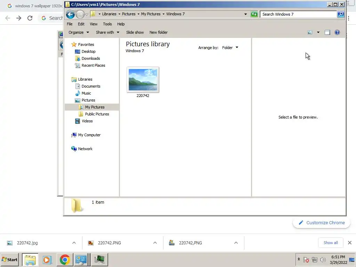This screenshot has width=356, height=267.
Task: Click the Forward arrow in Explorer
Action: click(x=80, y=14)
